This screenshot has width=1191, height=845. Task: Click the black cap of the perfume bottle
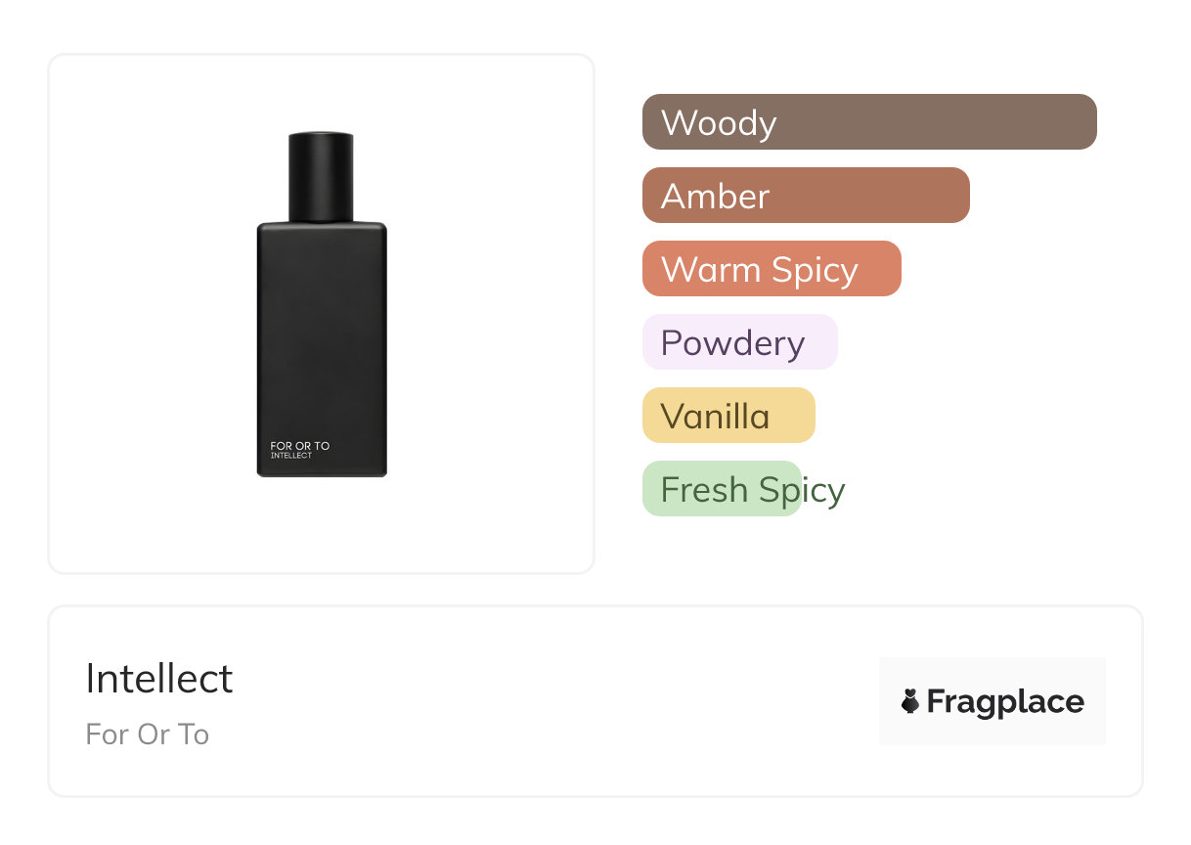321,176
